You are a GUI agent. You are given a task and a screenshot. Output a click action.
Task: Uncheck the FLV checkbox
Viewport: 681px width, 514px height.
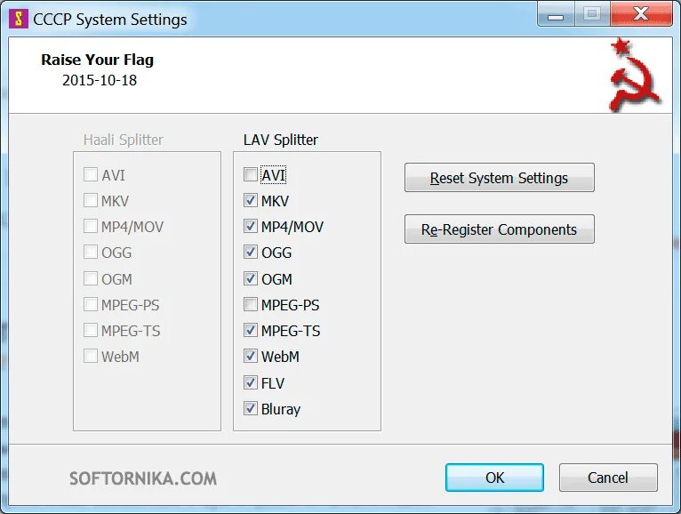click(250, 382)
